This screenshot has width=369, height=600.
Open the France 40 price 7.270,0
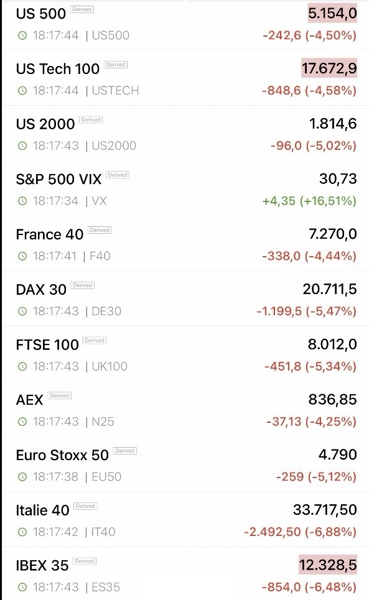[x=333, y=234]
